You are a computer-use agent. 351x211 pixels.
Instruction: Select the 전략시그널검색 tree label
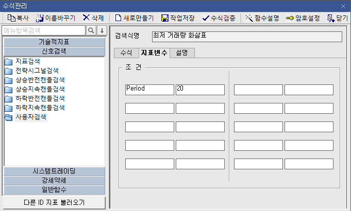tap(37, 71)
